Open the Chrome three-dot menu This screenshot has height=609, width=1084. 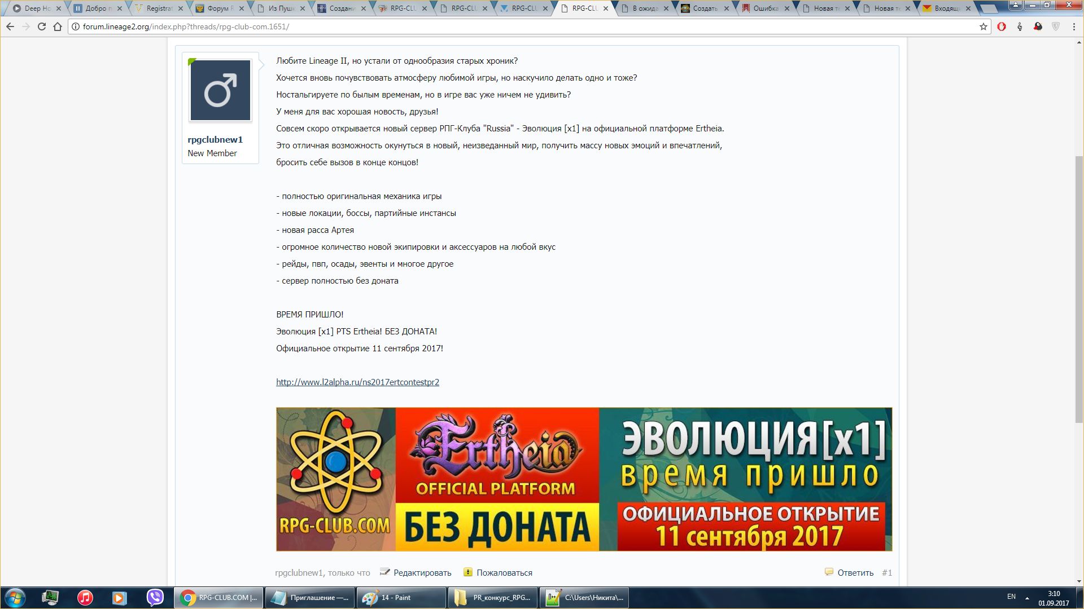coord(1074,27)
